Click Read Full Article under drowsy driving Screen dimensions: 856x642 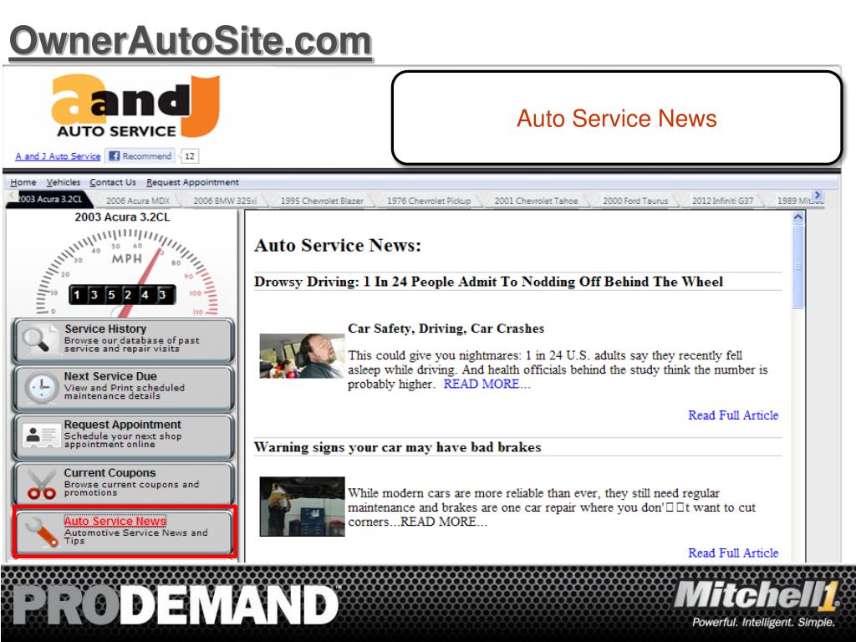pyautogui.click(x=733, y=415)
